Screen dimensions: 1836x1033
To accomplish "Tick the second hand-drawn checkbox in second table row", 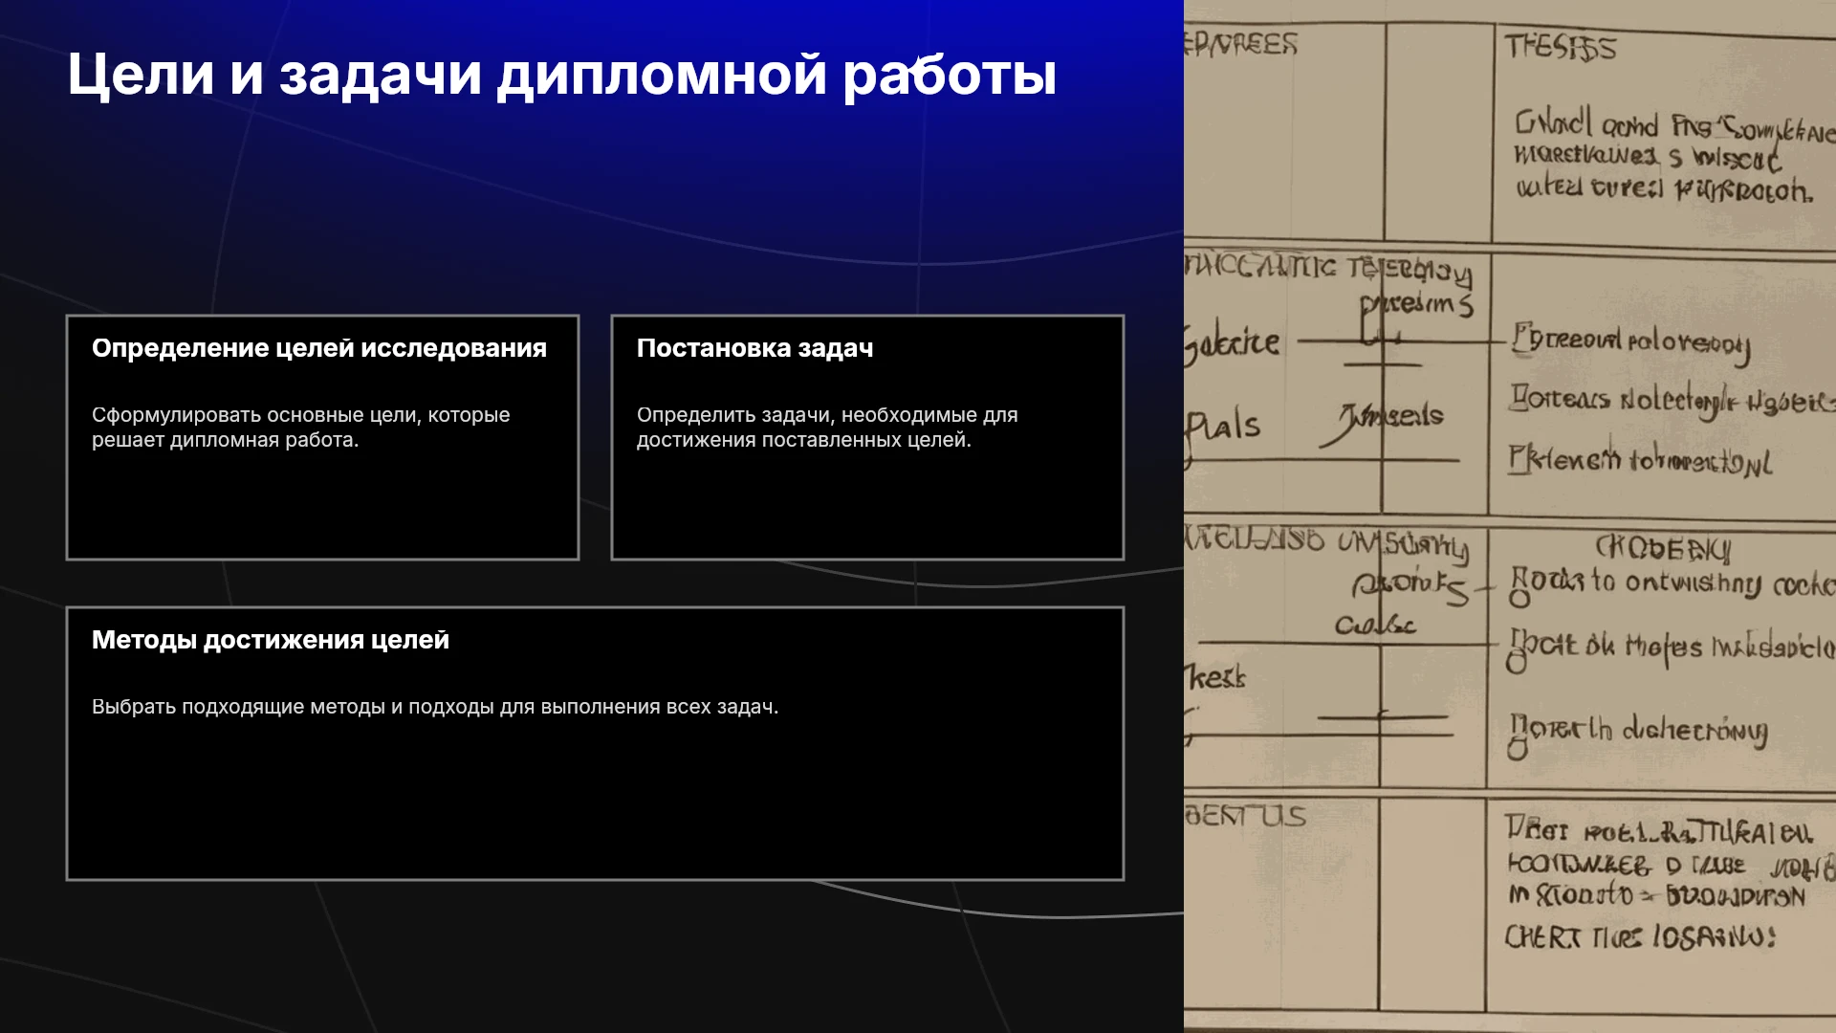I will tap(1519, 397).
